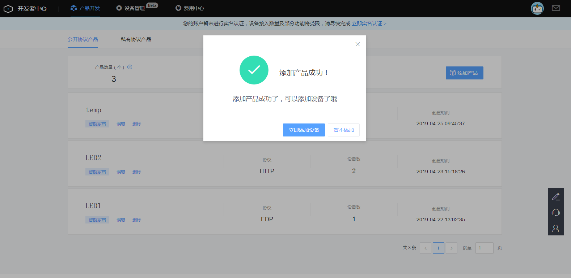Open the LED2 product name
Image resolution: width=571 pixels, height=278 pixels.
93,158
